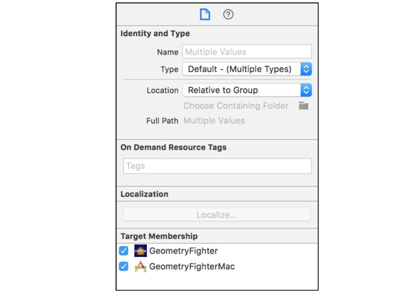The height and width of the screenshot is (294, 419).
Task: Click the Localize button
Action: [217, 215]
